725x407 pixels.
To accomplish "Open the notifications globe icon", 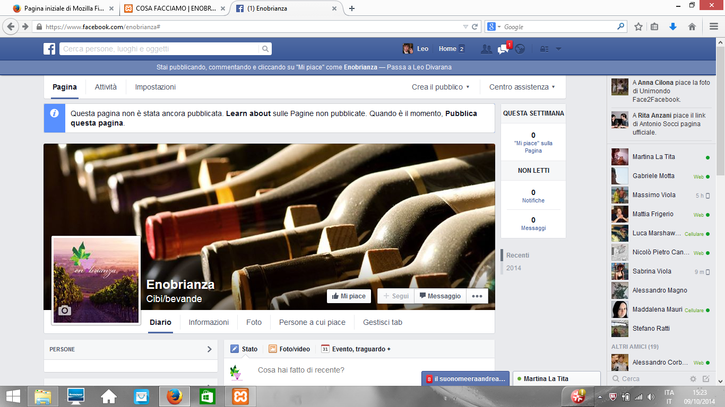I will pos(520,49).
